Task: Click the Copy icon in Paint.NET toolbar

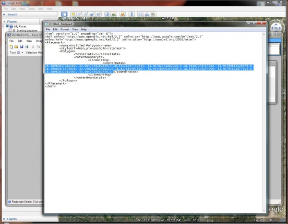Action: 38,47
